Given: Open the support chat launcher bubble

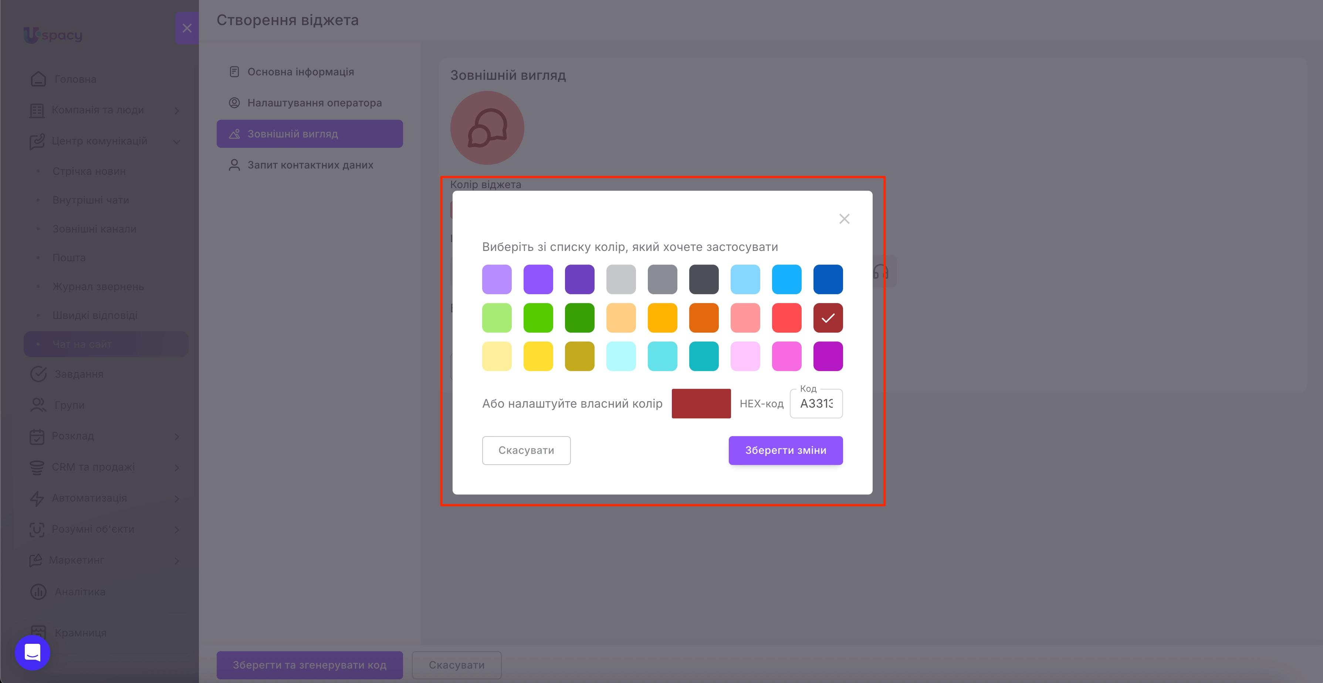Looking at the screenshot, I should (33, 653).
